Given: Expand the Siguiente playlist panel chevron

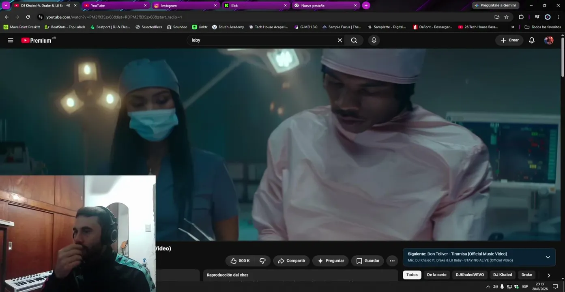Looking at the screenshot, I should [548, 257].
